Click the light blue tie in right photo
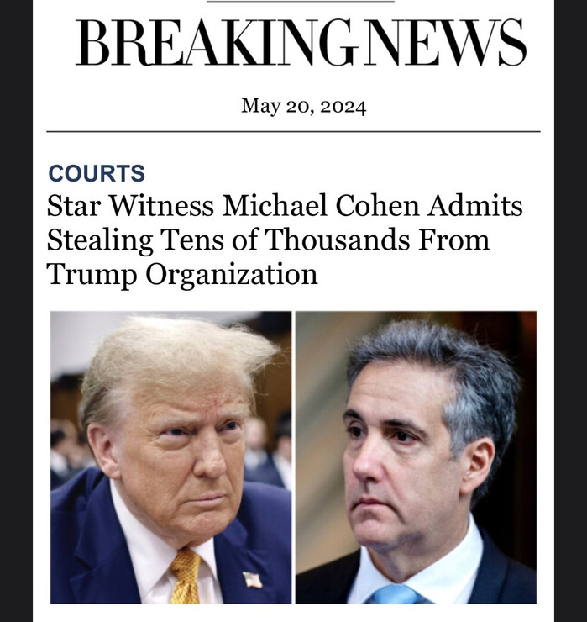 [395, 593]
